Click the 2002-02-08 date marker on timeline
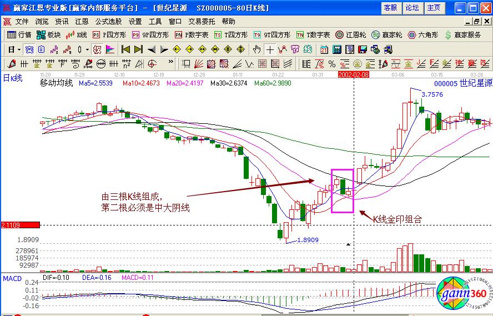493x316 pixels. point(353,74)
